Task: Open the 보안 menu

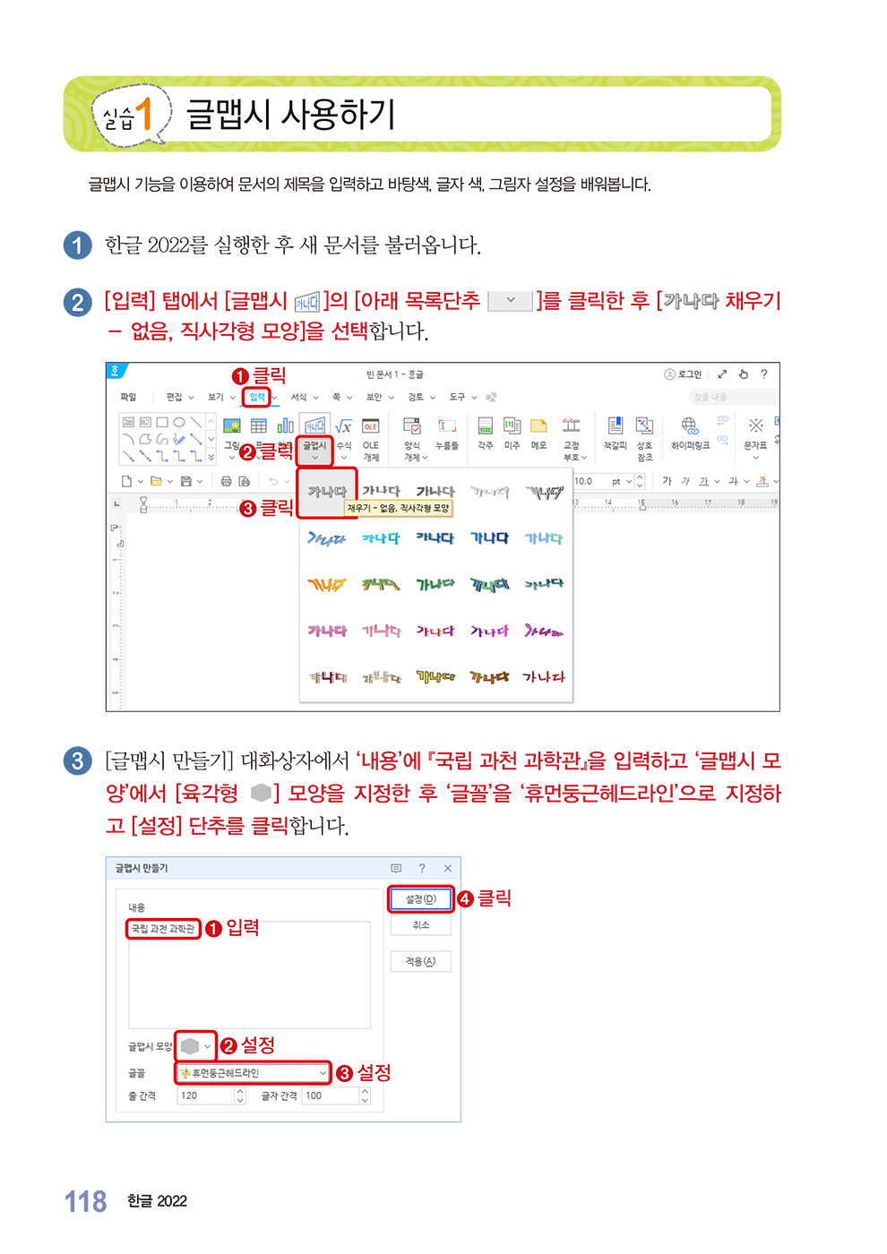Action: (x=375, y=397)
